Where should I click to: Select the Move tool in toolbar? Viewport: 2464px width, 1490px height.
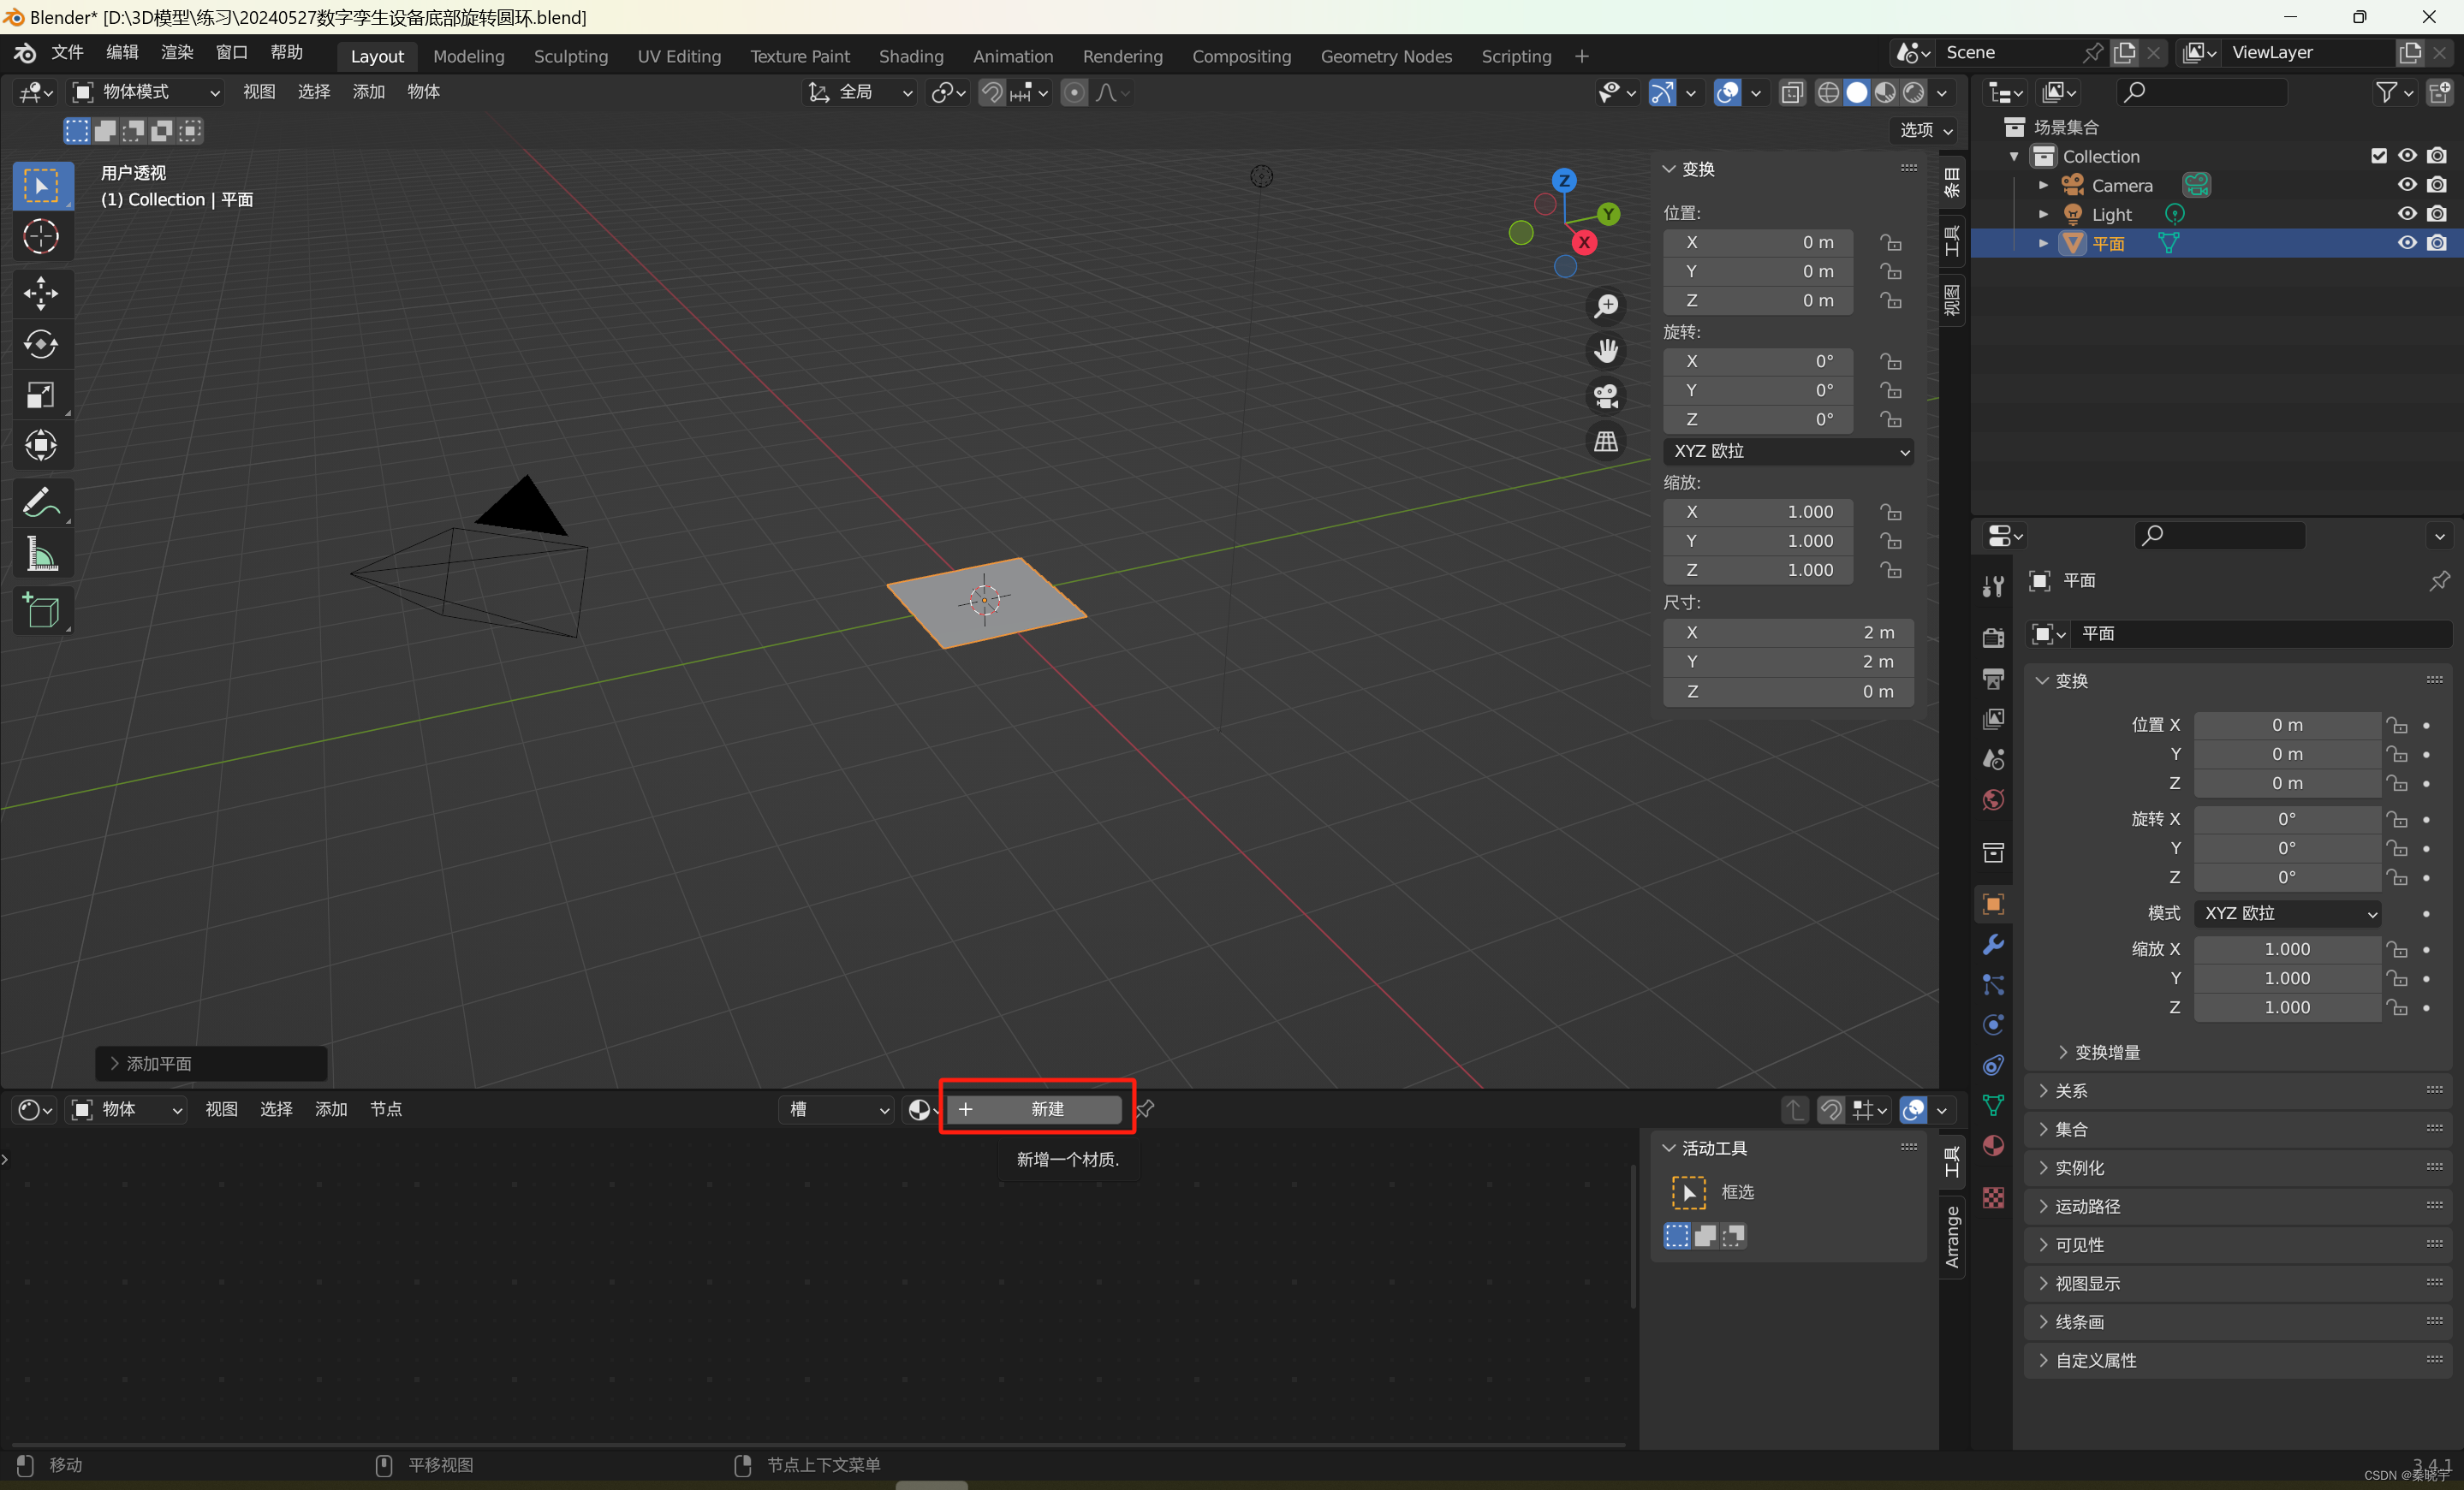(x=39, y=290)
